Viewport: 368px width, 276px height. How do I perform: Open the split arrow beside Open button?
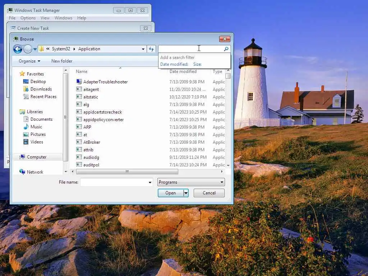[x=186, y=193]
